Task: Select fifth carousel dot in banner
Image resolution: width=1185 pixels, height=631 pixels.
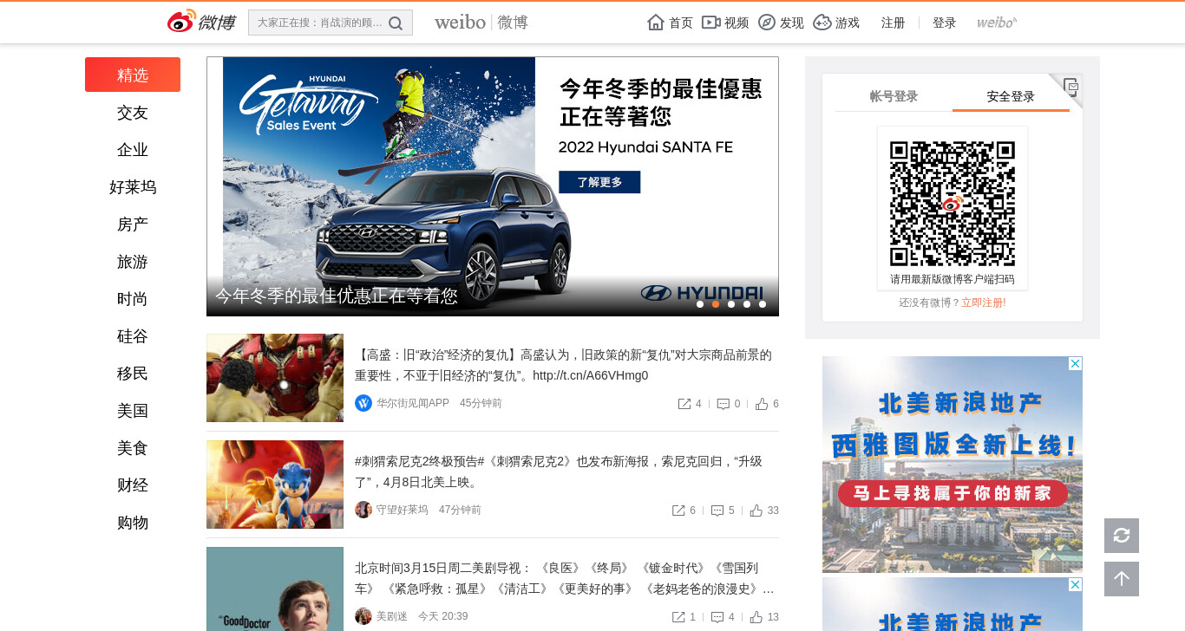Action: point(763,304)
